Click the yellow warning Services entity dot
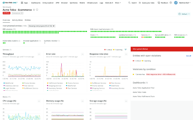Image resolution: width=193 pixels, height=120 pixels. click(143, 37)
